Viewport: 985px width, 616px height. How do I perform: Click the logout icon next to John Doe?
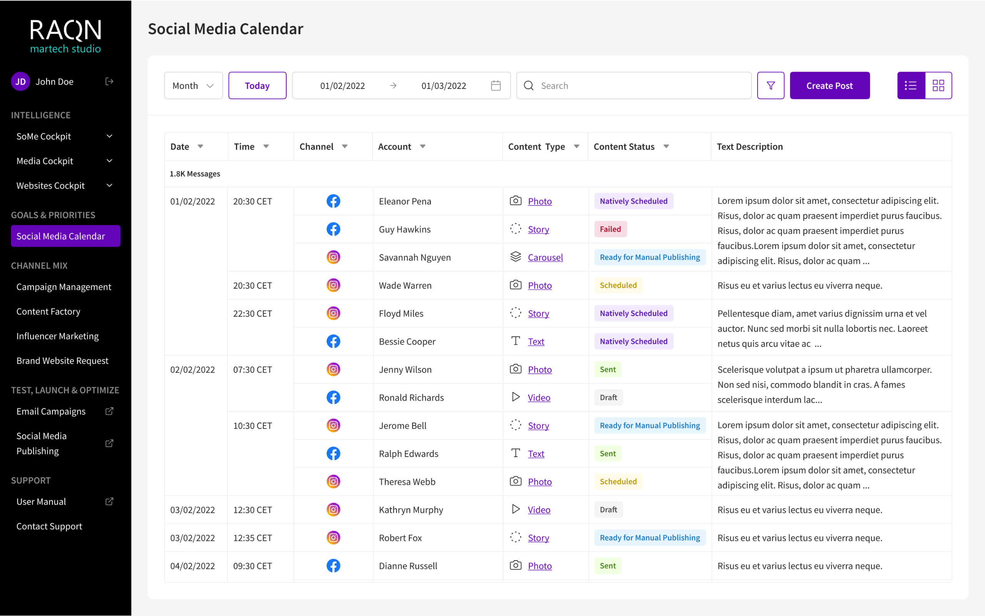tap(109, 81)
